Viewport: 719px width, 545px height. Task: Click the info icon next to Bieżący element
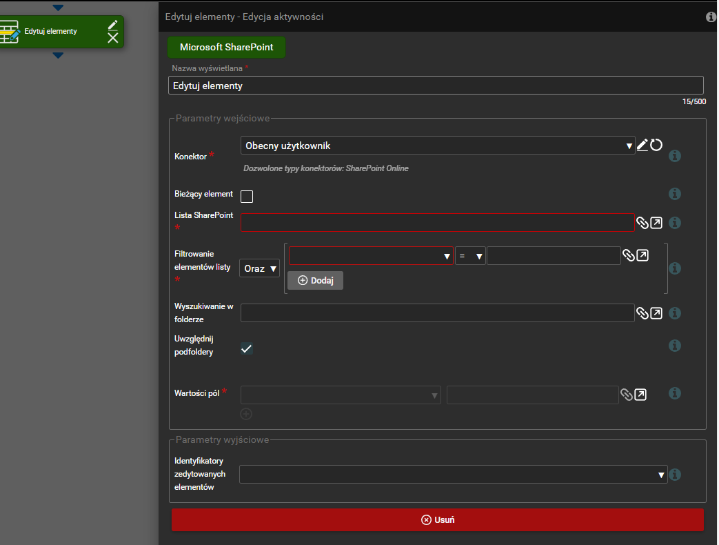pyautogui.click(x=675, y=194)
